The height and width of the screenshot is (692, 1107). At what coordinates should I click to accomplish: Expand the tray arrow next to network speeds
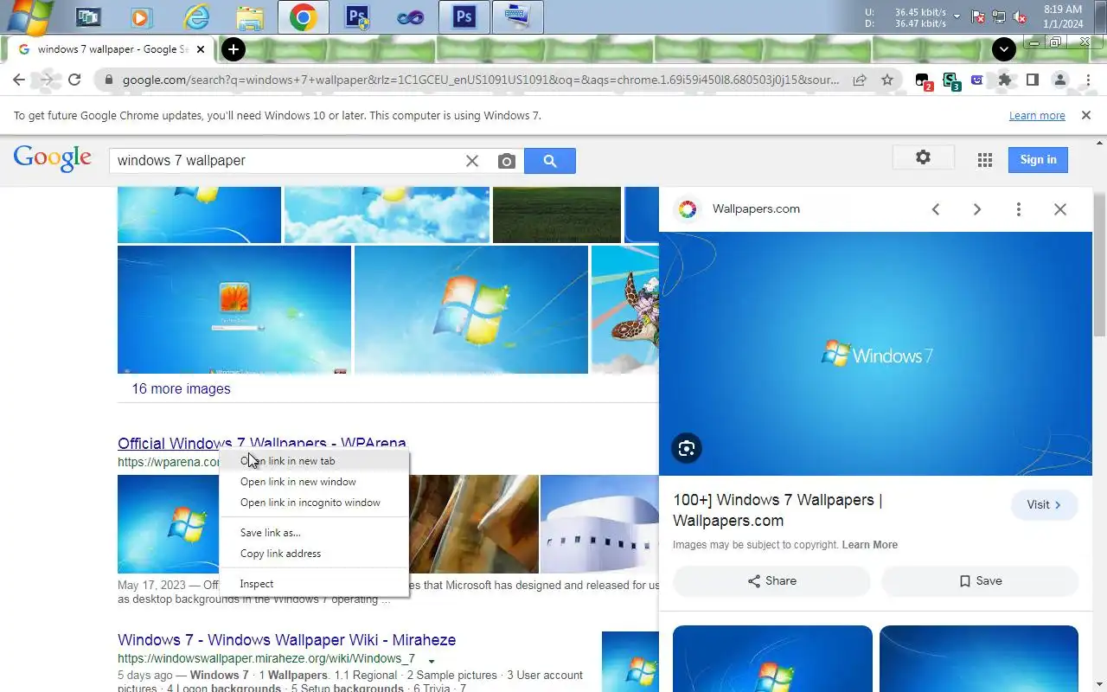957,17
